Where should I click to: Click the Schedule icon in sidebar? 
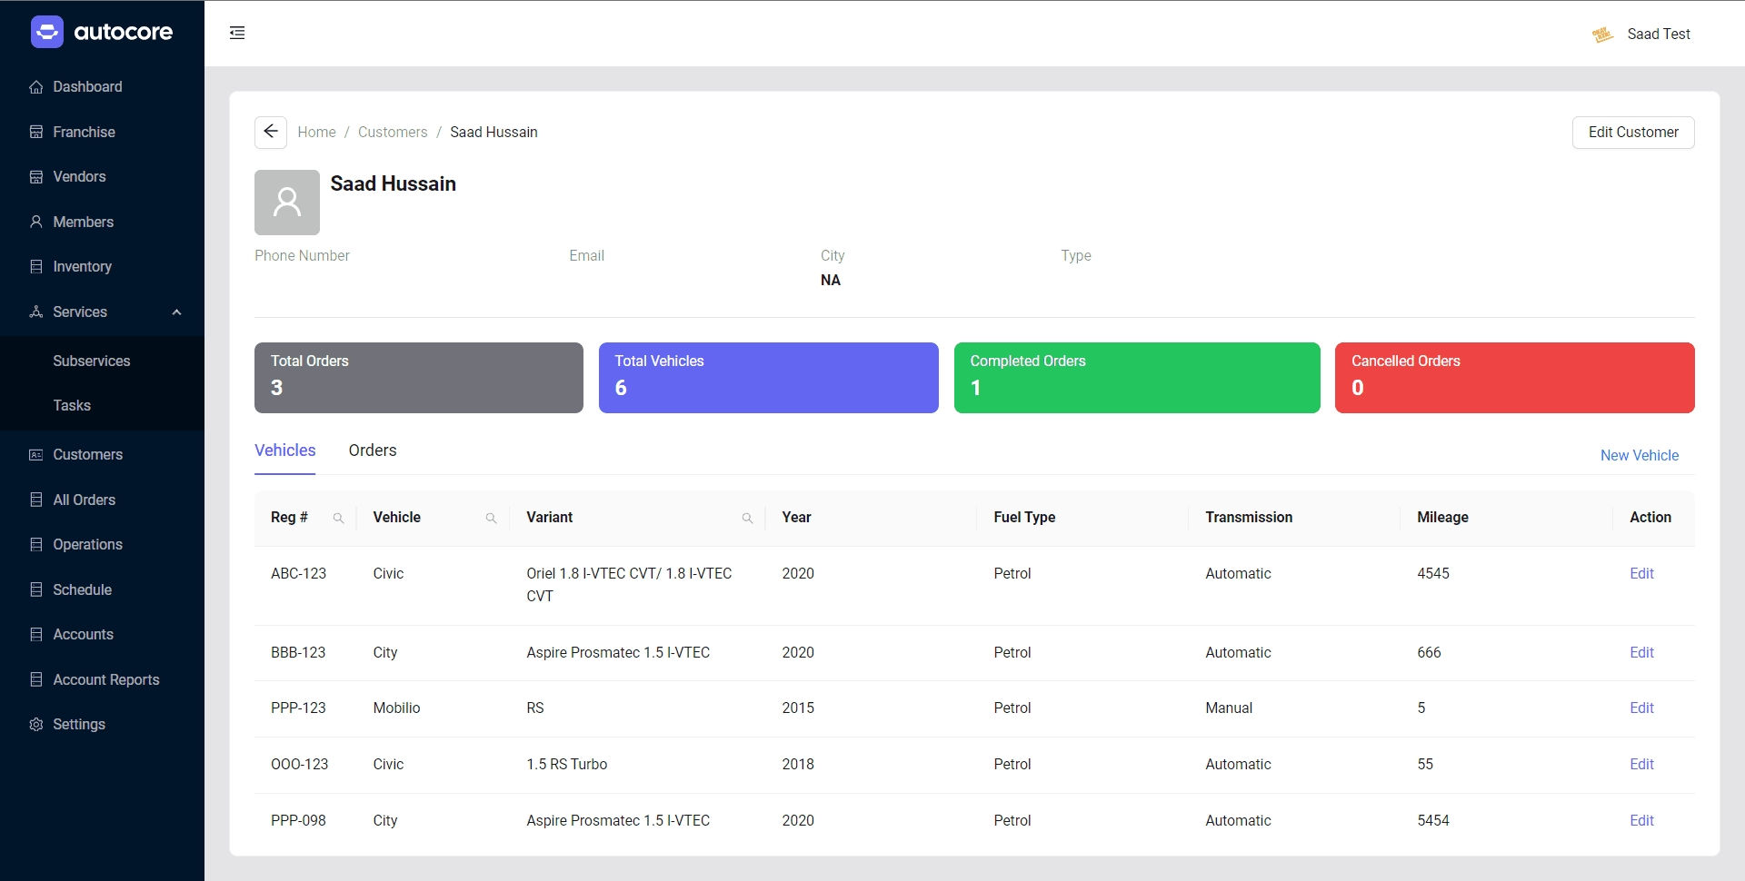36,589
